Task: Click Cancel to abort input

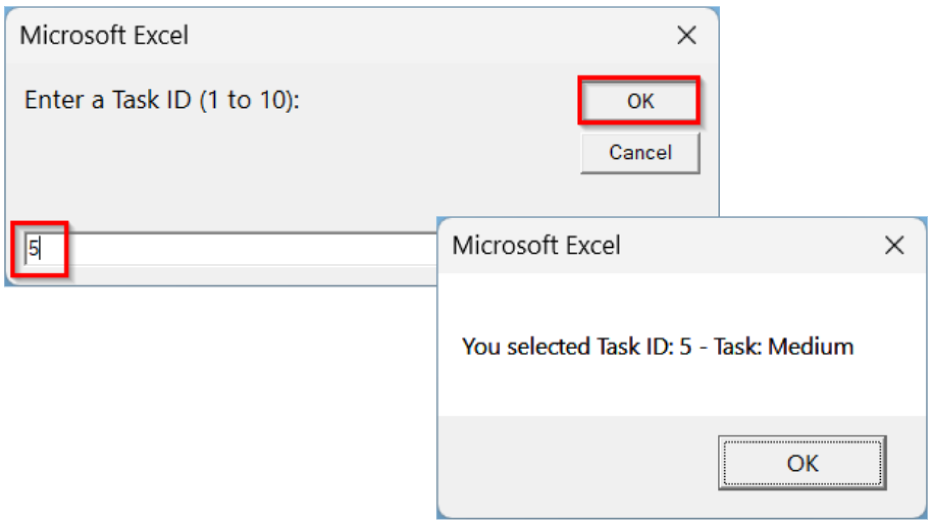Action: tap(640, 152)
